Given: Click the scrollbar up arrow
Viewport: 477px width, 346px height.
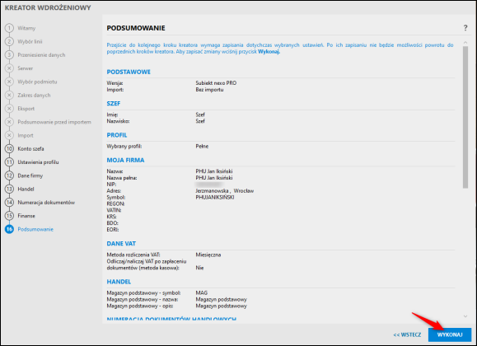Looking at the screenshot, I should [465, 43].
